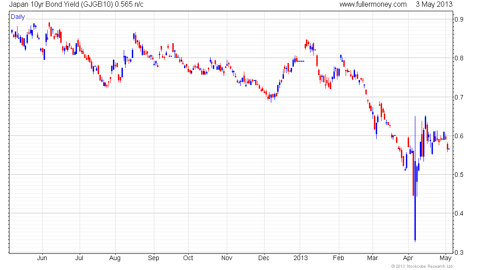
Task: Click the 'Feb' x-axis label
Action: click(338, 258)
